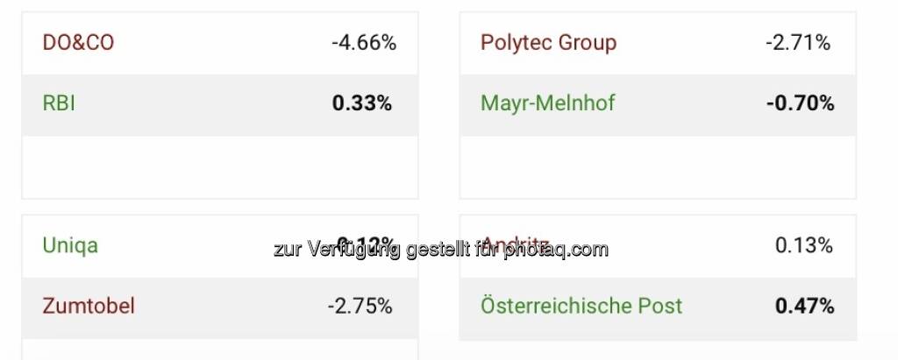Click the empty area below RBI row
898x360 pixels.
coord(219,166)
